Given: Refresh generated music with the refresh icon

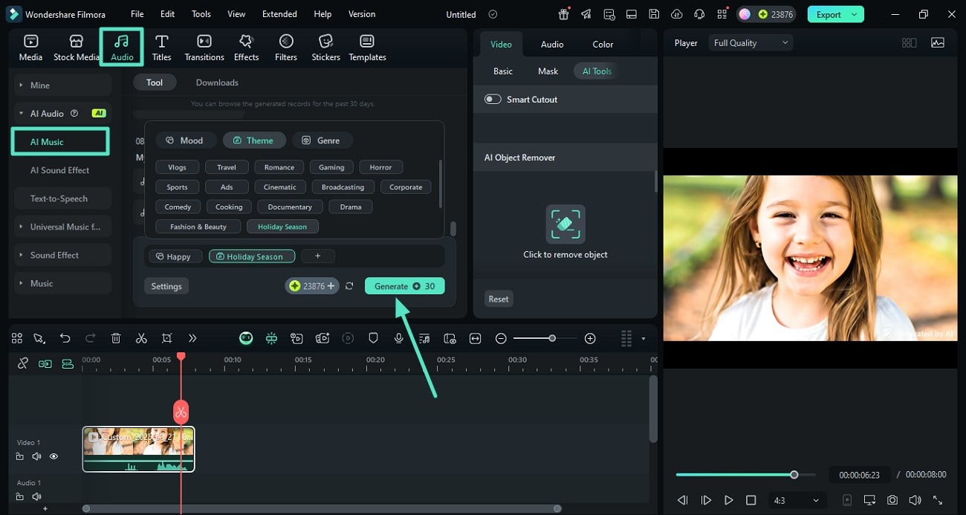Looking at the screenshot, I should [349, 286].
